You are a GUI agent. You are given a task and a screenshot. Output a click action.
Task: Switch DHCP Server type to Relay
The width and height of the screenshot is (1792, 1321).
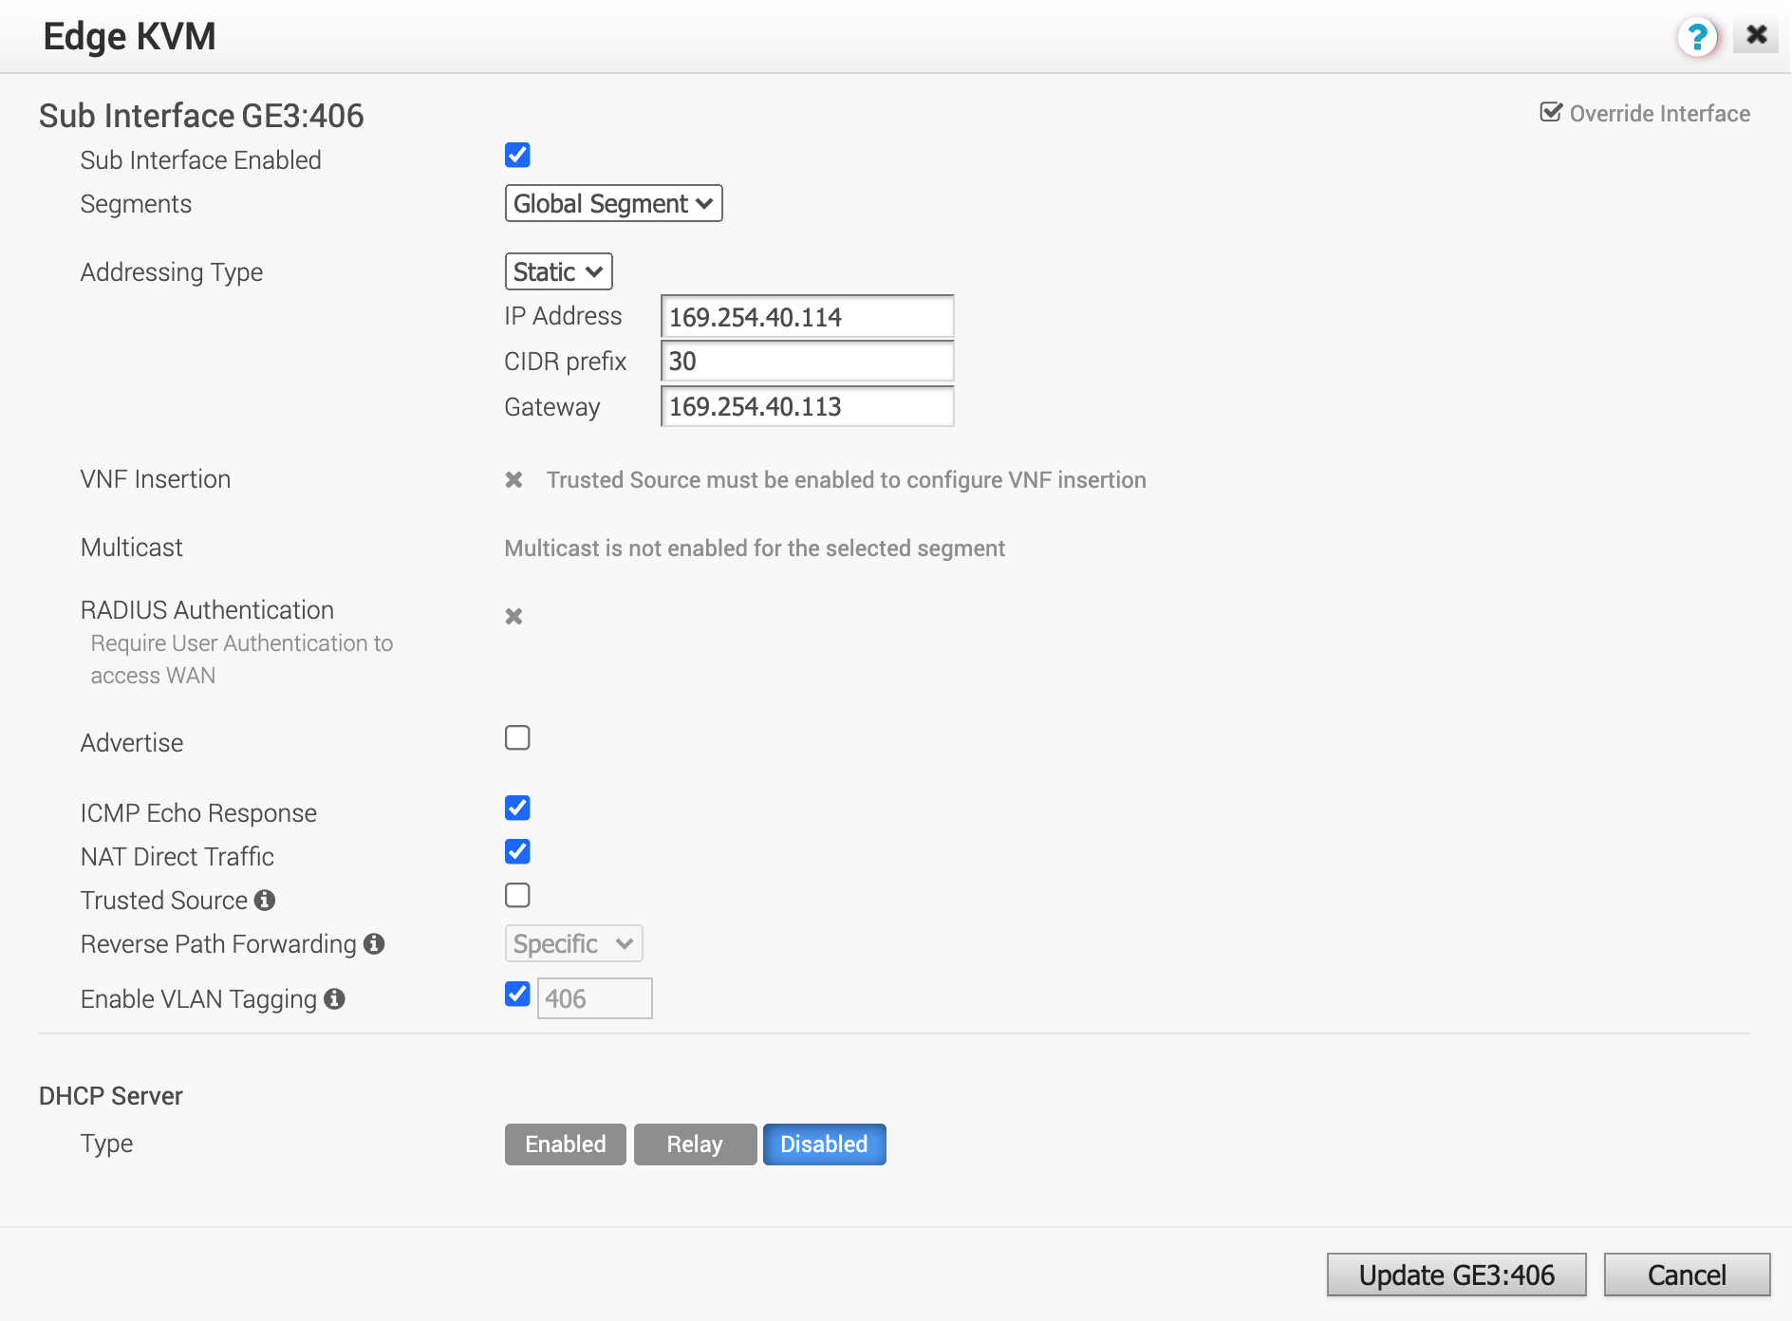694,1144
